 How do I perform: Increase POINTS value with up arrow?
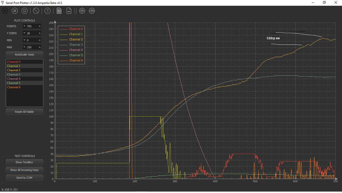click(40, 26)
